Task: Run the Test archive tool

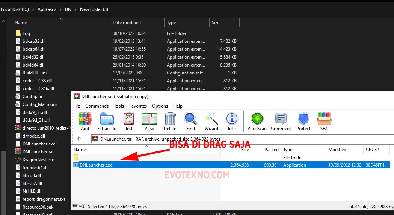Action: (x=129, y=121)
